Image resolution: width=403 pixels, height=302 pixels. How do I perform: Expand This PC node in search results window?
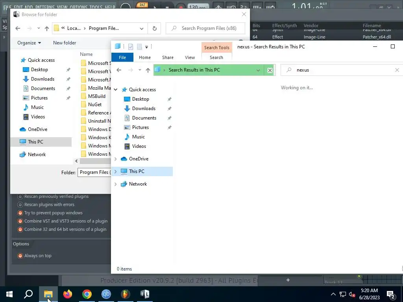(x=116, y=171)
